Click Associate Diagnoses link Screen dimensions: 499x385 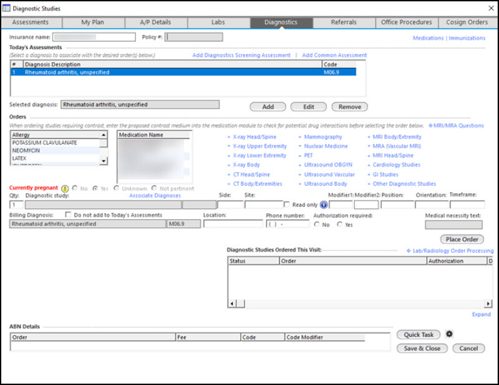[x=155, y=196]
